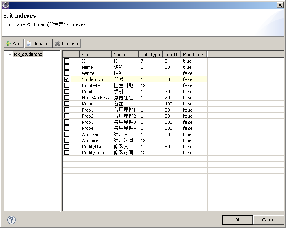Check the ID column checkbox
The image size is (286, 228).
pyautogui.click(x=67, y=61)
